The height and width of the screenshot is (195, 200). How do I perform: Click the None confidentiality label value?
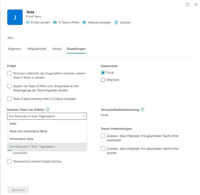[x=104, y=115]
